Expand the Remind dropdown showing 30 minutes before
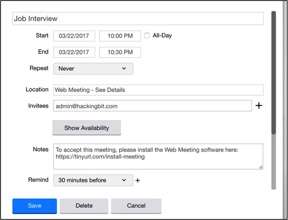Viewport: 288px width, 220px height. [93, 180]
